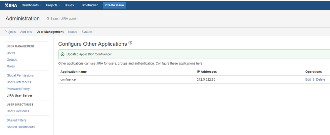Image resolution: width=330 pixels, height=135 pixels.
Task: Switch to the System admin tab
Action: (87, 32)
